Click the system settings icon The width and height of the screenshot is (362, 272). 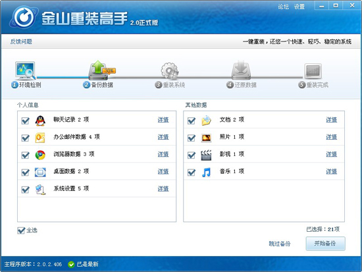click(40, 190)
